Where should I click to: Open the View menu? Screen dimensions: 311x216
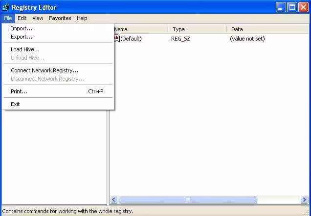(38, 18)
